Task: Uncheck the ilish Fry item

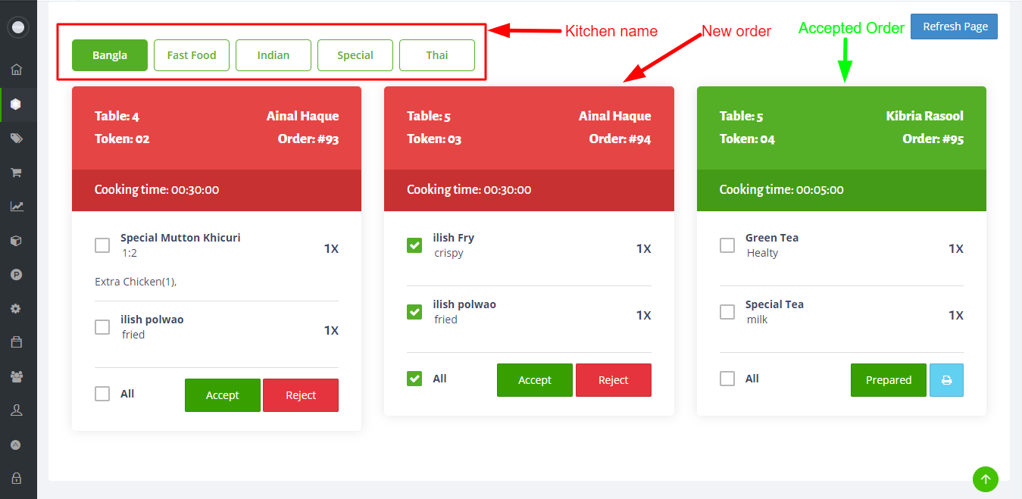Action: (x=414, y=245)
